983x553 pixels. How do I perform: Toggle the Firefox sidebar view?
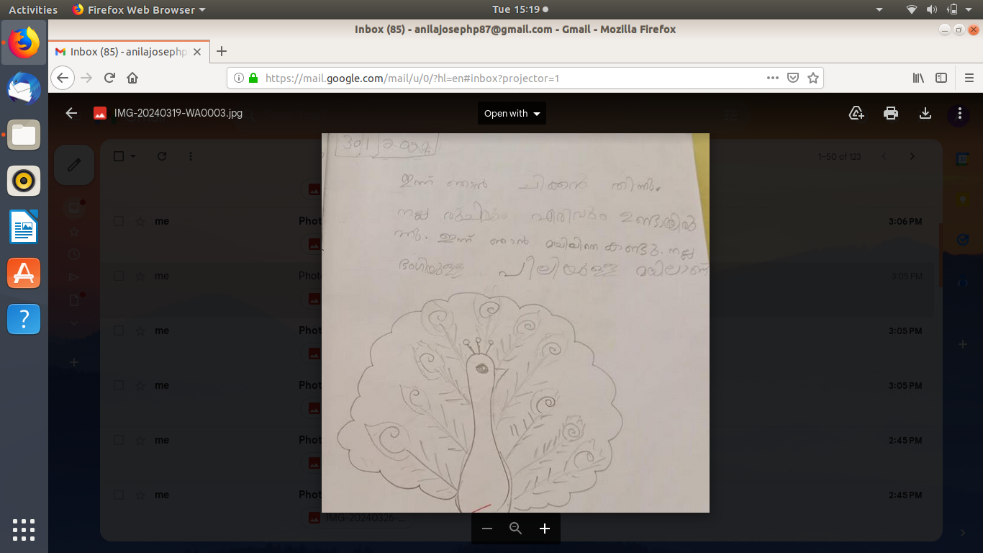tap(941, 78)
